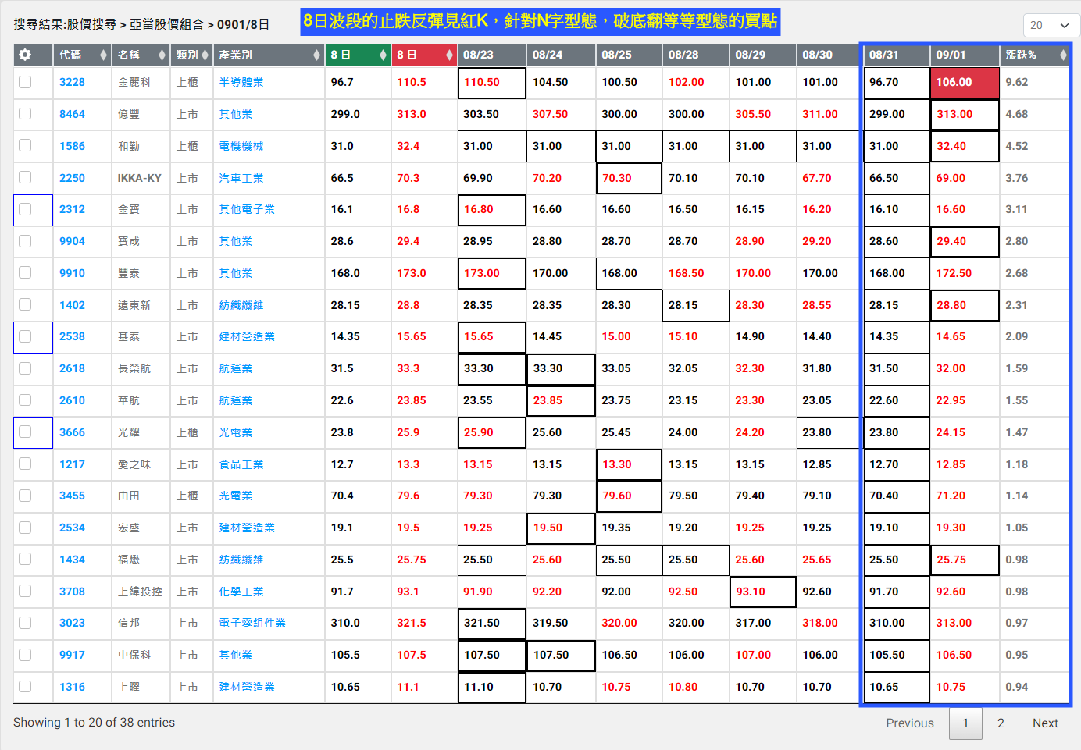Screen dimensions: 1081x750
Task: Sort by 漲跌% column arrows
Action: [x=1063, y=55]
